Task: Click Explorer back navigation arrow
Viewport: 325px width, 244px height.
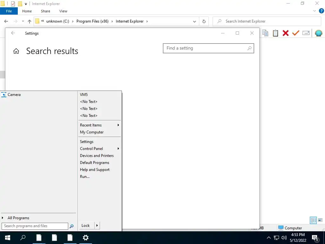Action: 6,21
